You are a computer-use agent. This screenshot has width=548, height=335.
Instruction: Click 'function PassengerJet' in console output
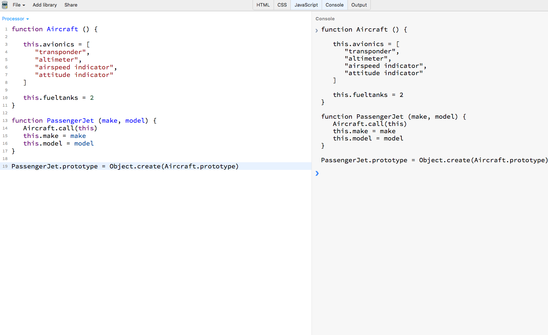pyautogui.click(x=394, y=117)
